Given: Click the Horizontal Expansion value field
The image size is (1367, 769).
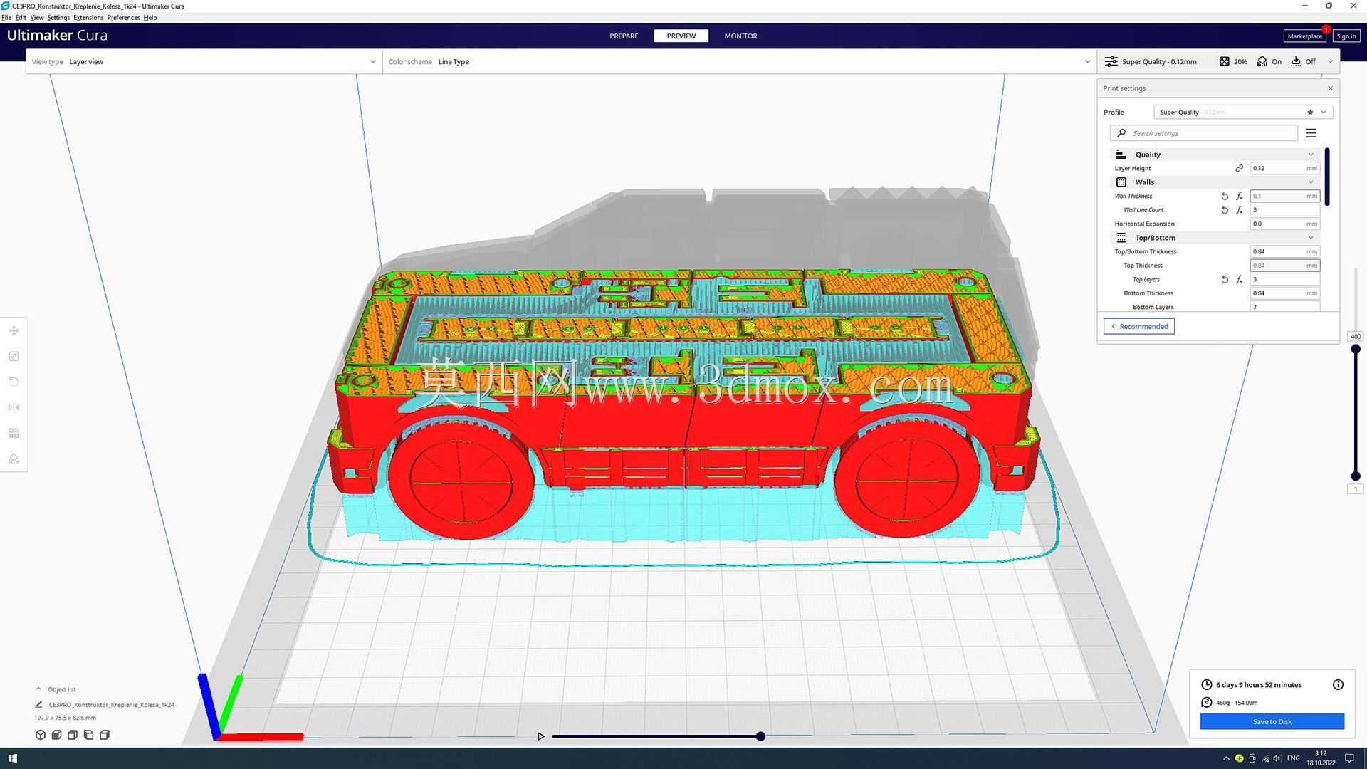Looking at the screenshot, I should pos(1284,224).
